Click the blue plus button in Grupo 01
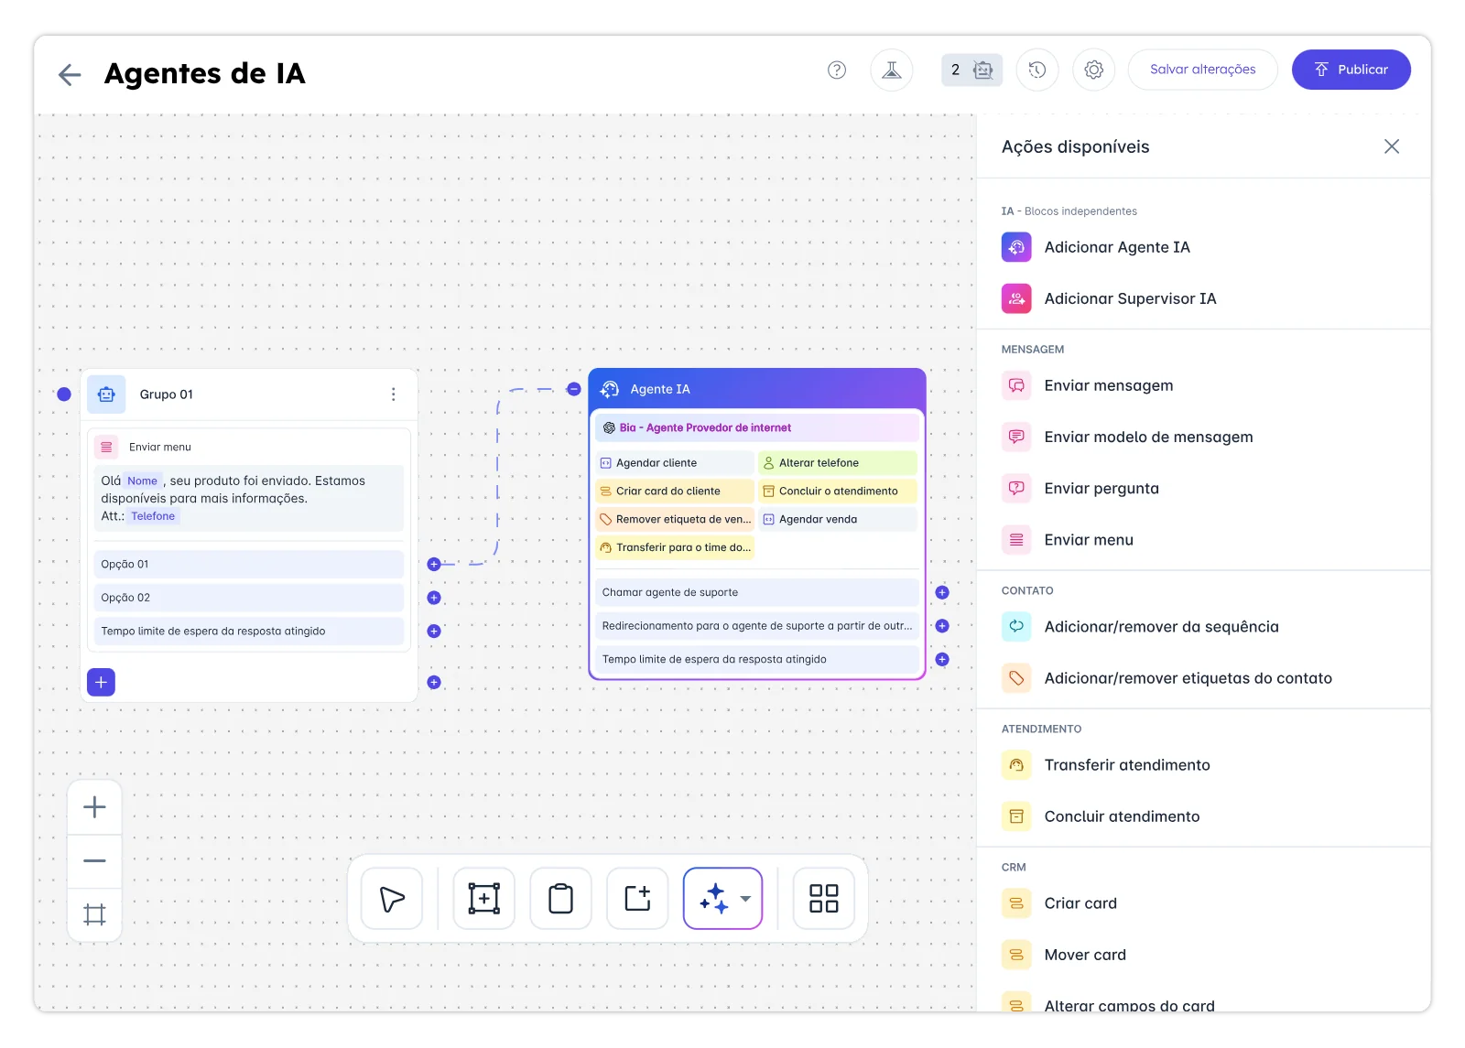 click(x=101, y=682)
